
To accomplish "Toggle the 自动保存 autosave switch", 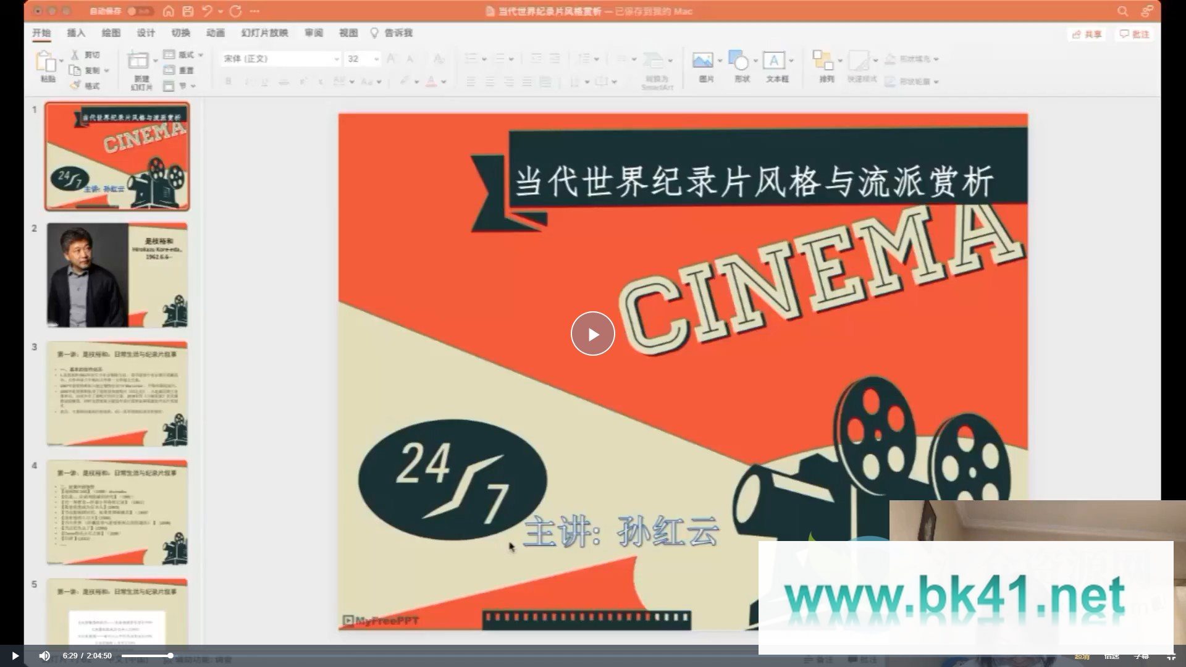I will pyautogui.click(x=140, y=11).
